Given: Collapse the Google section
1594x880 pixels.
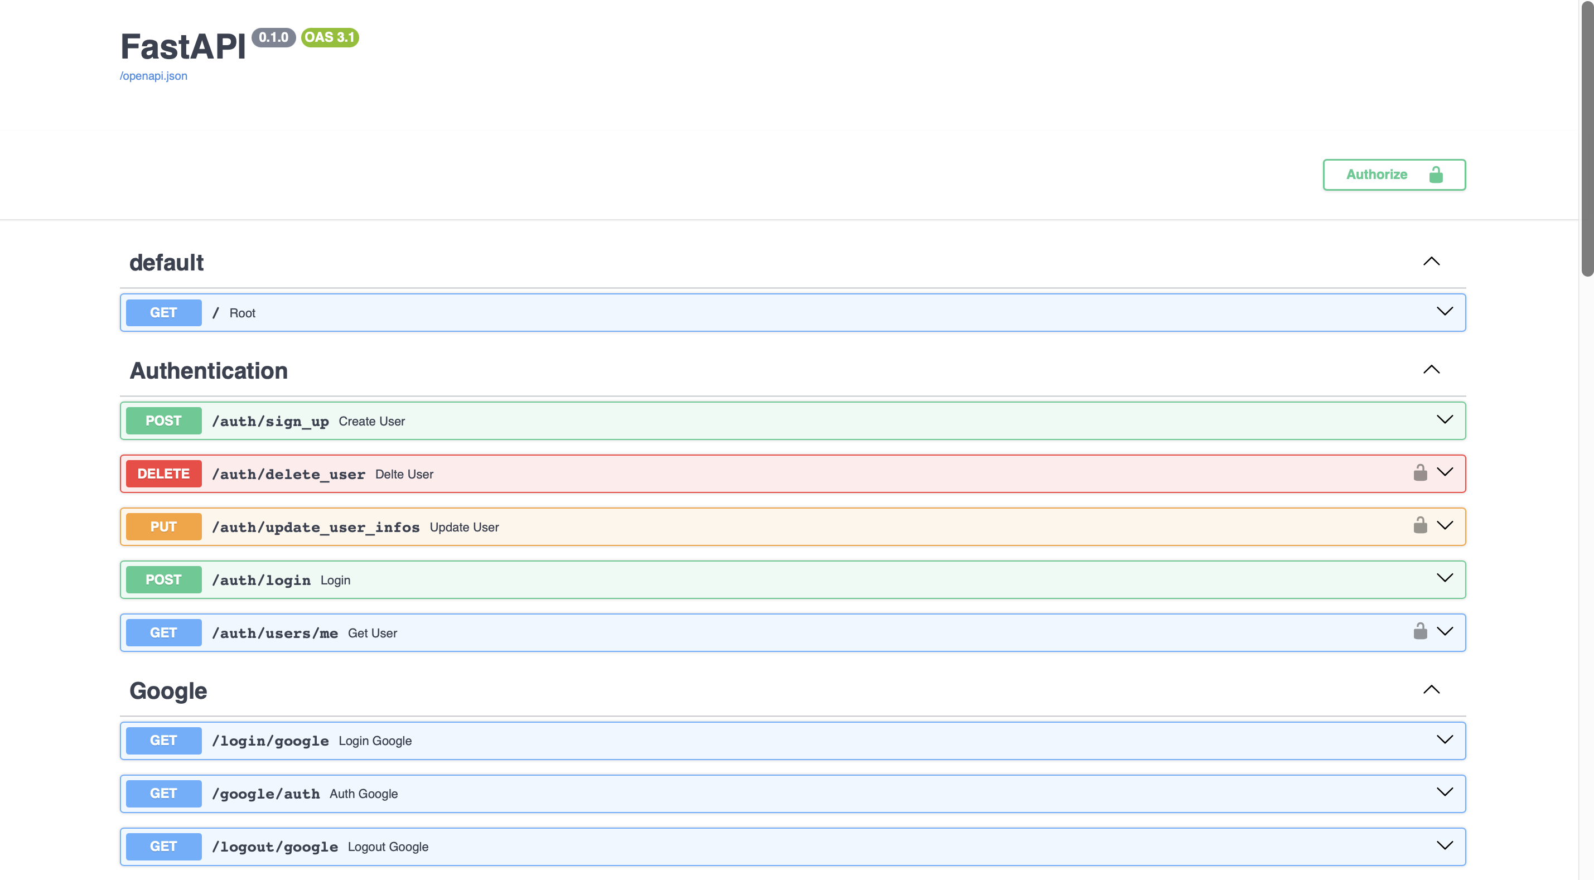Looking at the screenshot, I should pyautogui.click(x=1431, y=689).
